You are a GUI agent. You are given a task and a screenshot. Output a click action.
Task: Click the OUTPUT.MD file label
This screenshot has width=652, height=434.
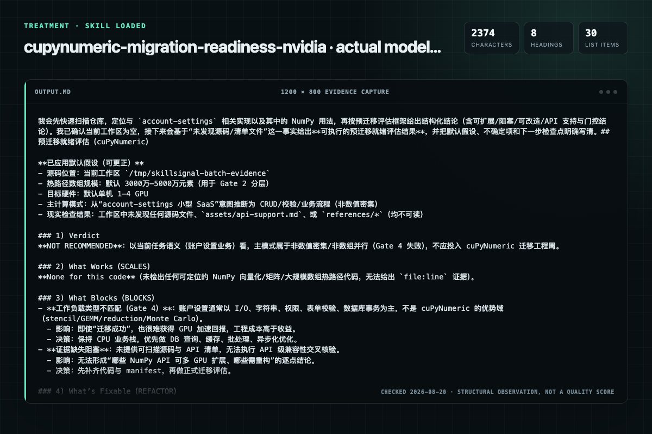[x=52, y=92]
